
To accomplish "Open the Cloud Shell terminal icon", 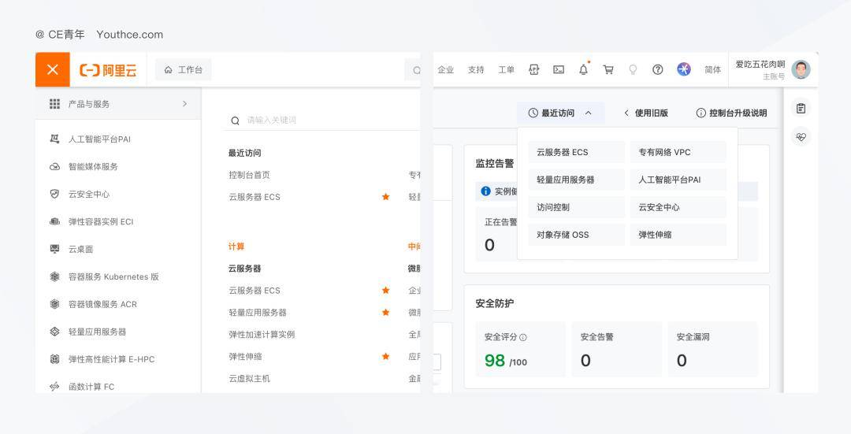I will coord(559,69).
